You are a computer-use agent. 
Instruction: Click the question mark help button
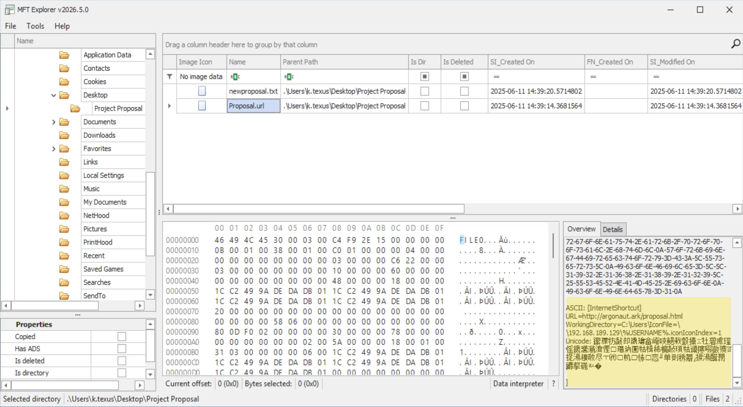[x=553, y=384]
